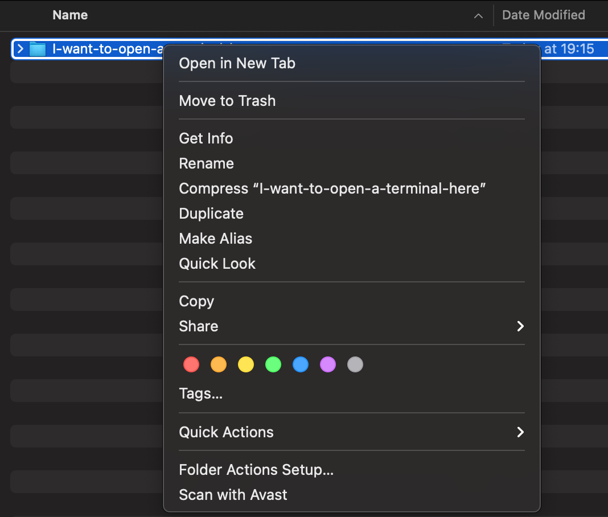The width and height of the screenshot is (608, 517).
Task: Sort by the Name column header
Action: coord(70,15)
